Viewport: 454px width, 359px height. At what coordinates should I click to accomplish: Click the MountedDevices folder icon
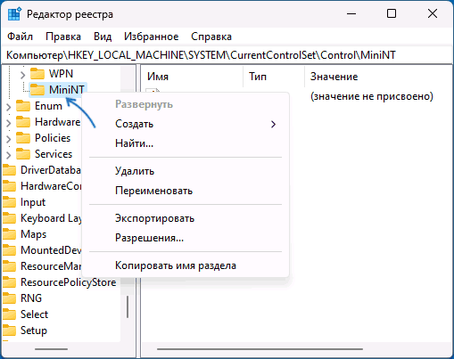pyautogui.click(x=9, y=250)
